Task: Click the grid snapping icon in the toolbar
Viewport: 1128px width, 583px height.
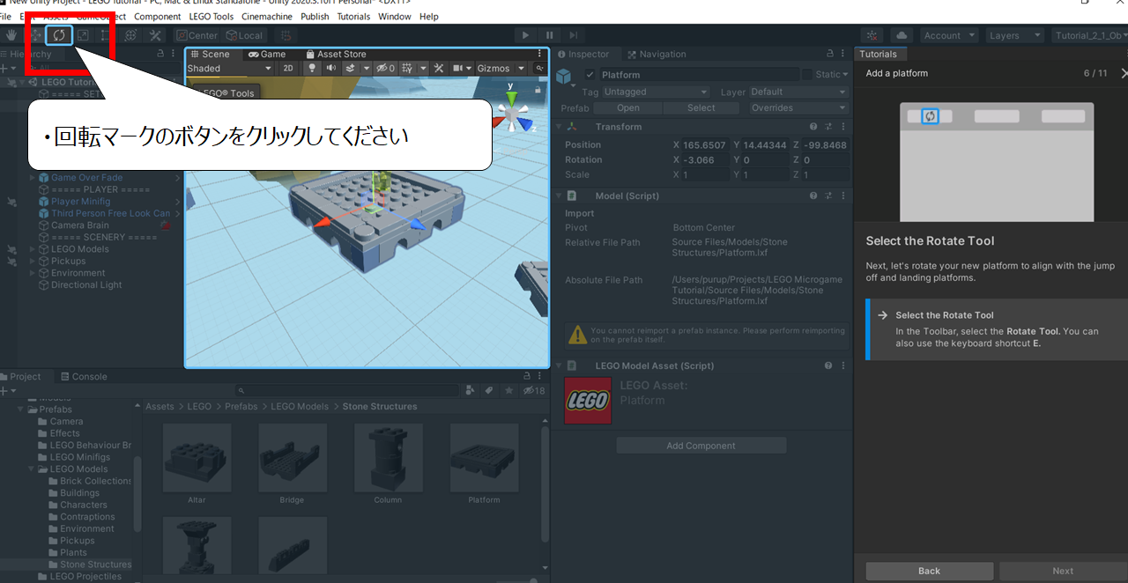Action: tap(285, 35)
